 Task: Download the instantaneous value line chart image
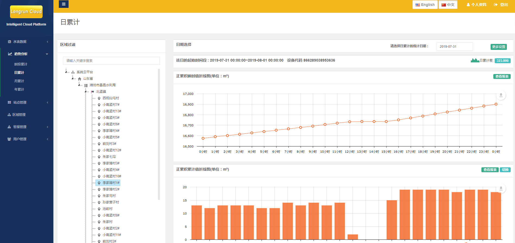(501, 95)
